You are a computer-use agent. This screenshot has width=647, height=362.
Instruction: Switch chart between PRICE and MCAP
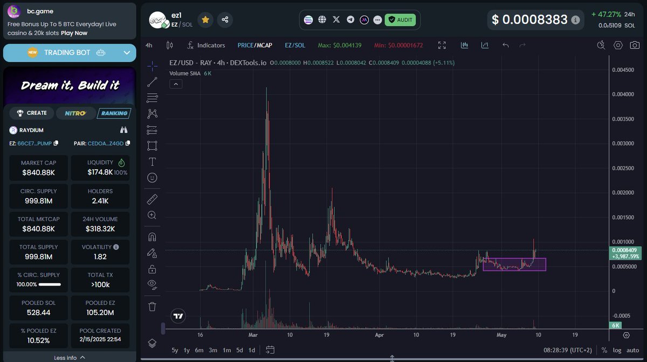pyautogui.click(x=255, y=45)
